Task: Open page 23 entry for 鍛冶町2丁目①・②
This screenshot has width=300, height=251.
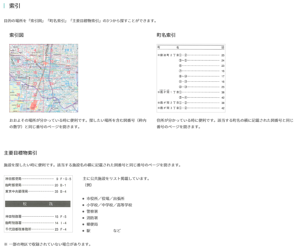Action: 173,55
